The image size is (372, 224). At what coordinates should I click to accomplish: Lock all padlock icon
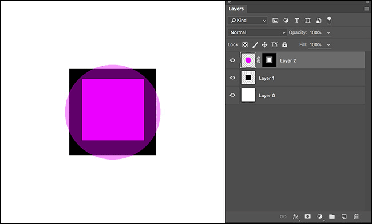point(284,44)
